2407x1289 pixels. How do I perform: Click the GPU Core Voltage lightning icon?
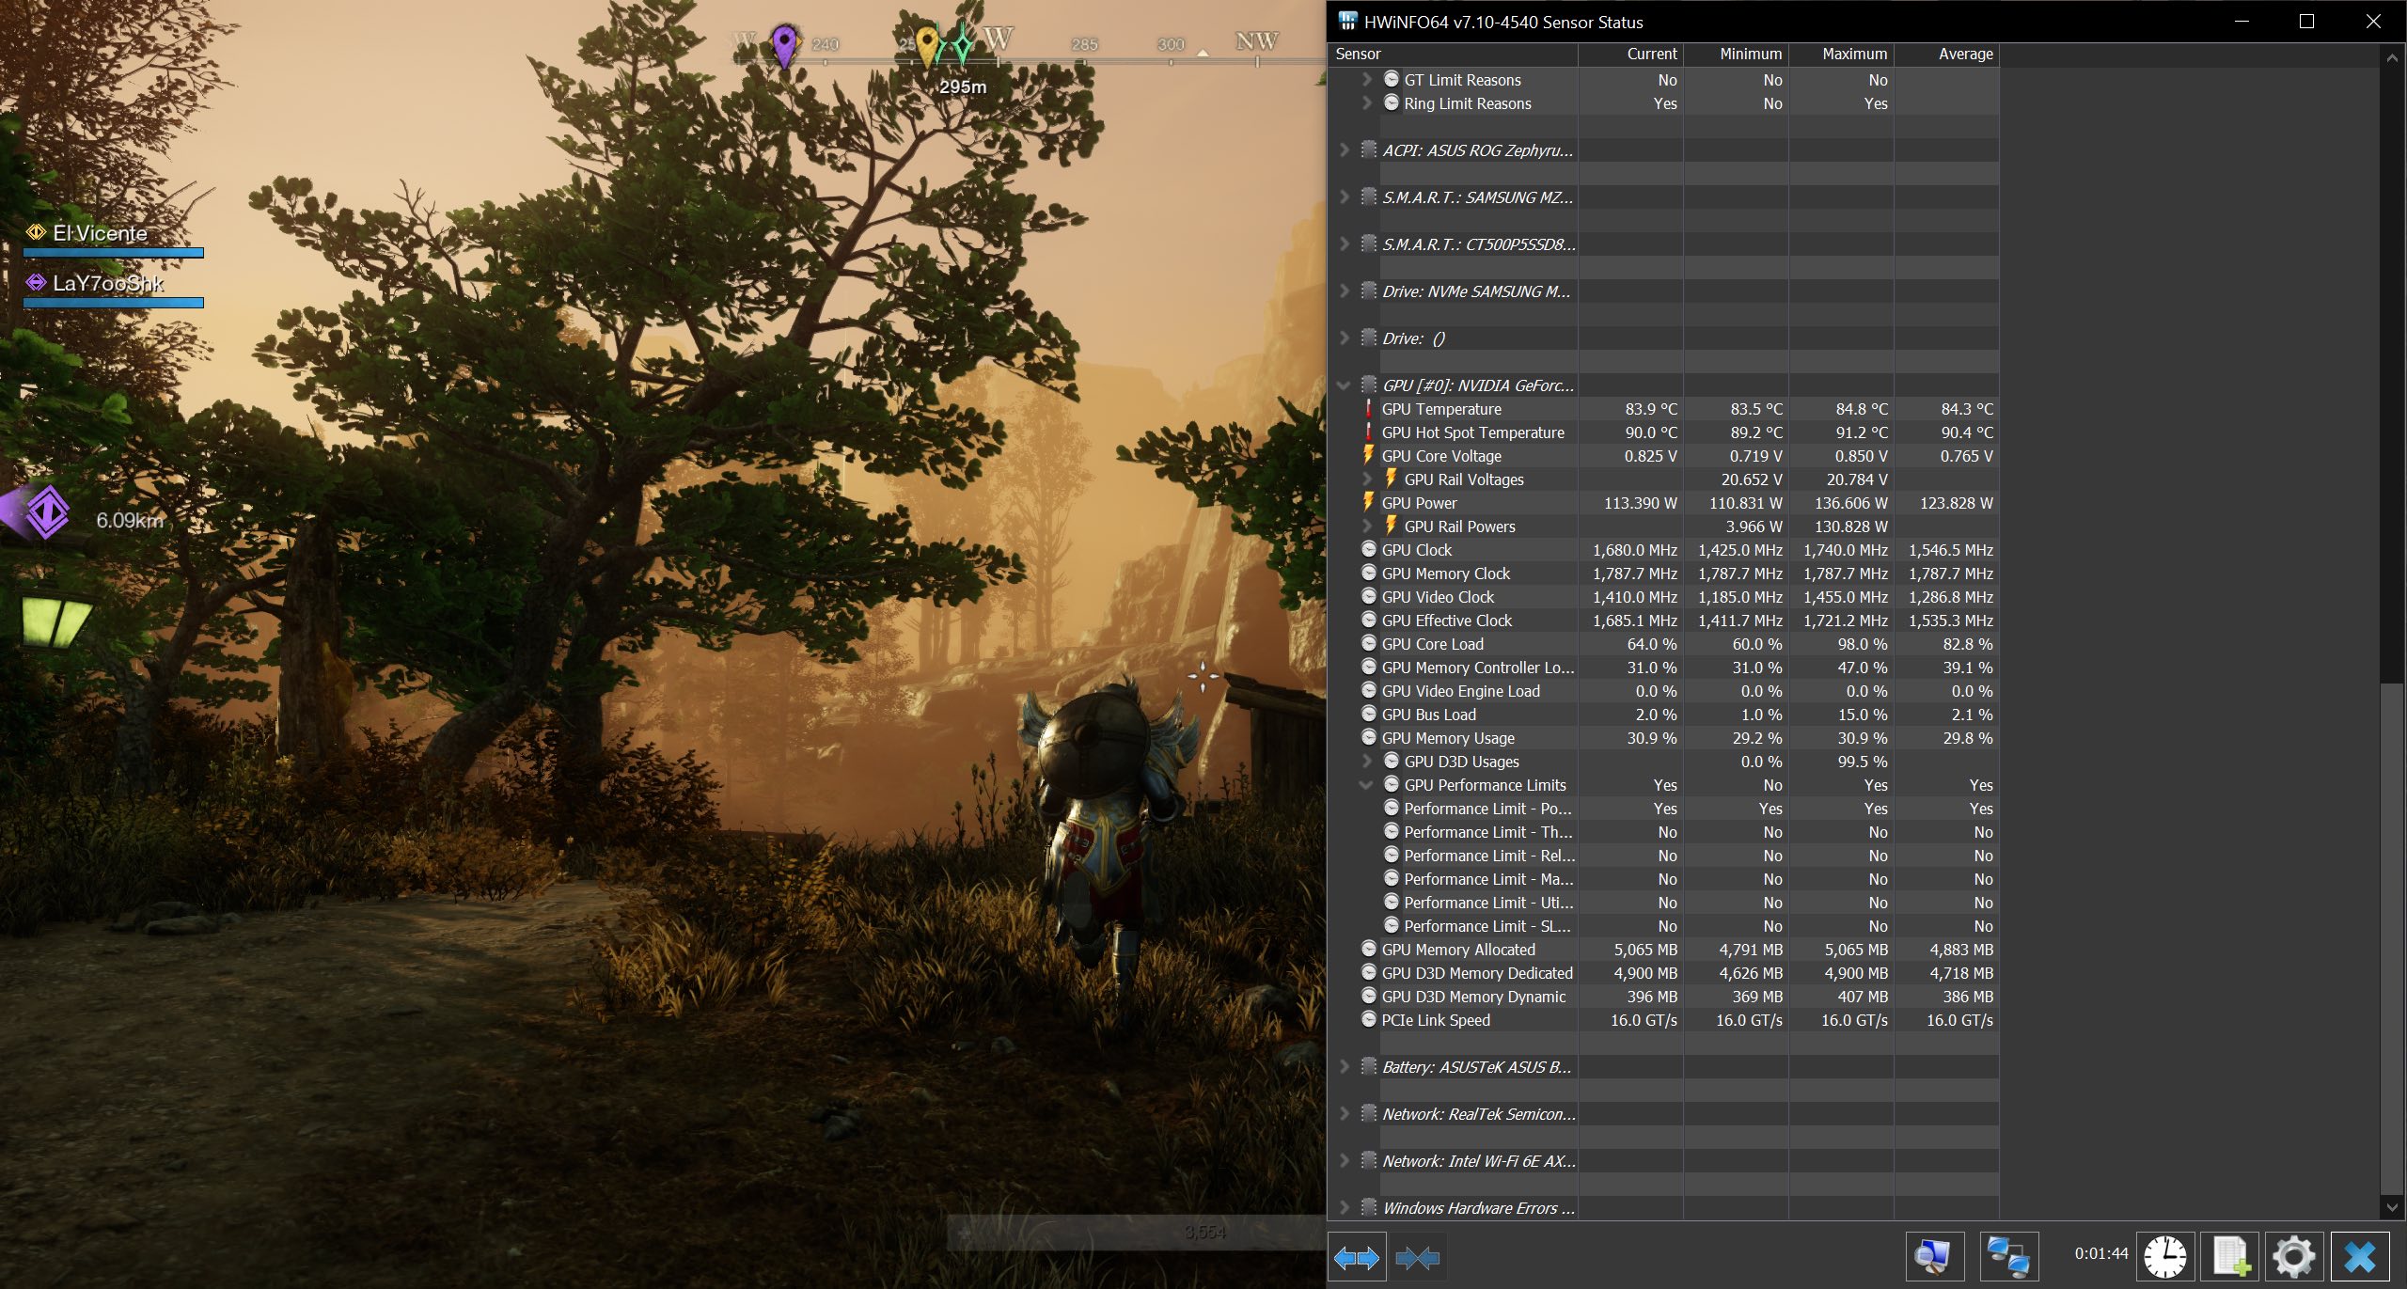coord(1369,456)
